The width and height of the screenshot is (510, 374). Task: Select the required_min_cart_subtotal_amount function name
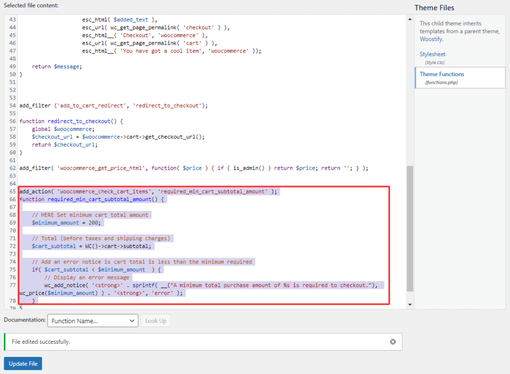96,199
